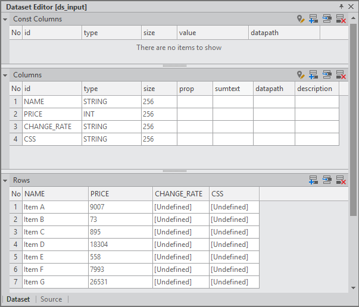Click the vertical scrollbar up arrow
359x307 pixels.
click(x=354, y=18)
